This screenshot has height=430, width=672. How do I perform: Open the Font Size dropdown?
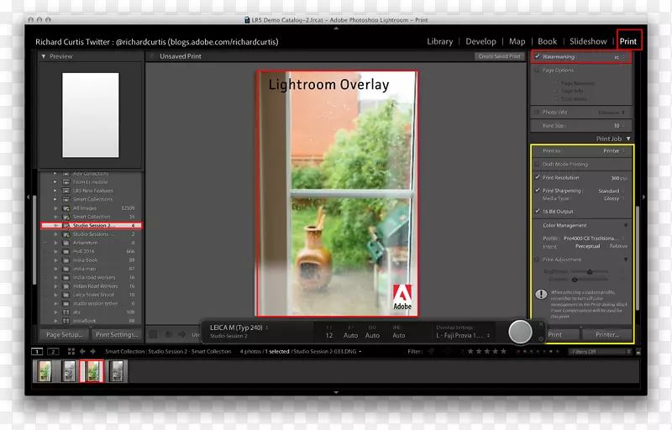[619, 126]
